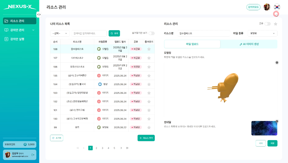Go to page 3
288x163 pixels.
click(x=102, y=148)
